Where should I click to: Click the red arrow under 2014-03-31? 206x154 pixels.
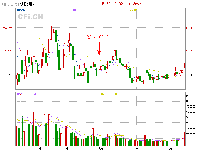coord(99,49)
